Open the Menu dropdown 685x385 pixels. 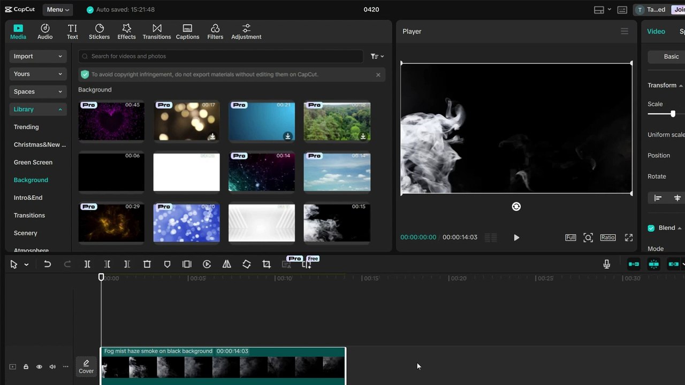57,10
